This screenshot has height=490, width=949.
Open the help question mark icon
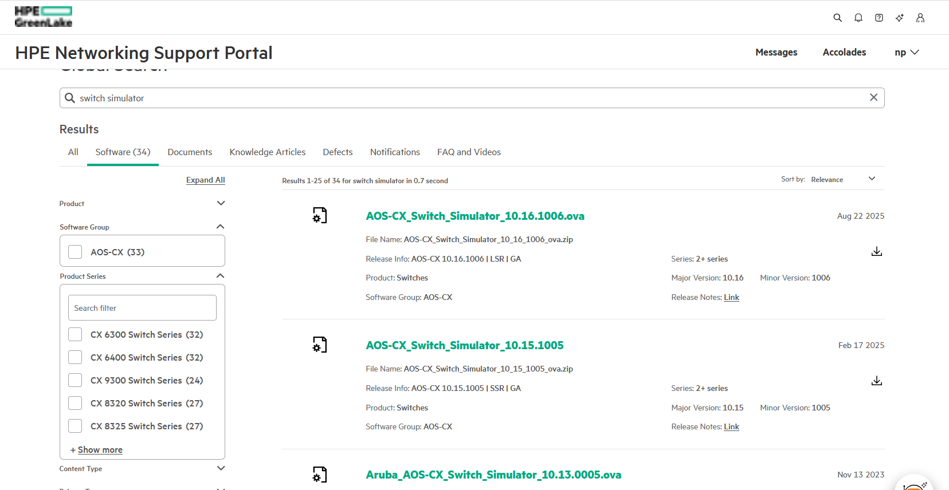[879, 18]
